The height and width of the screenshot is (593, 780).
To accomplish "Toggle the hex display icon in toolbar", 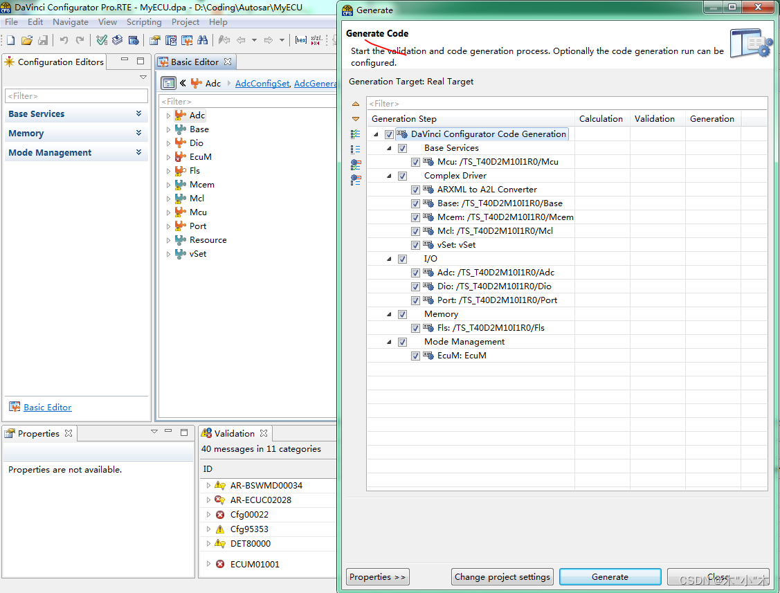I will (x=300, y=40).
